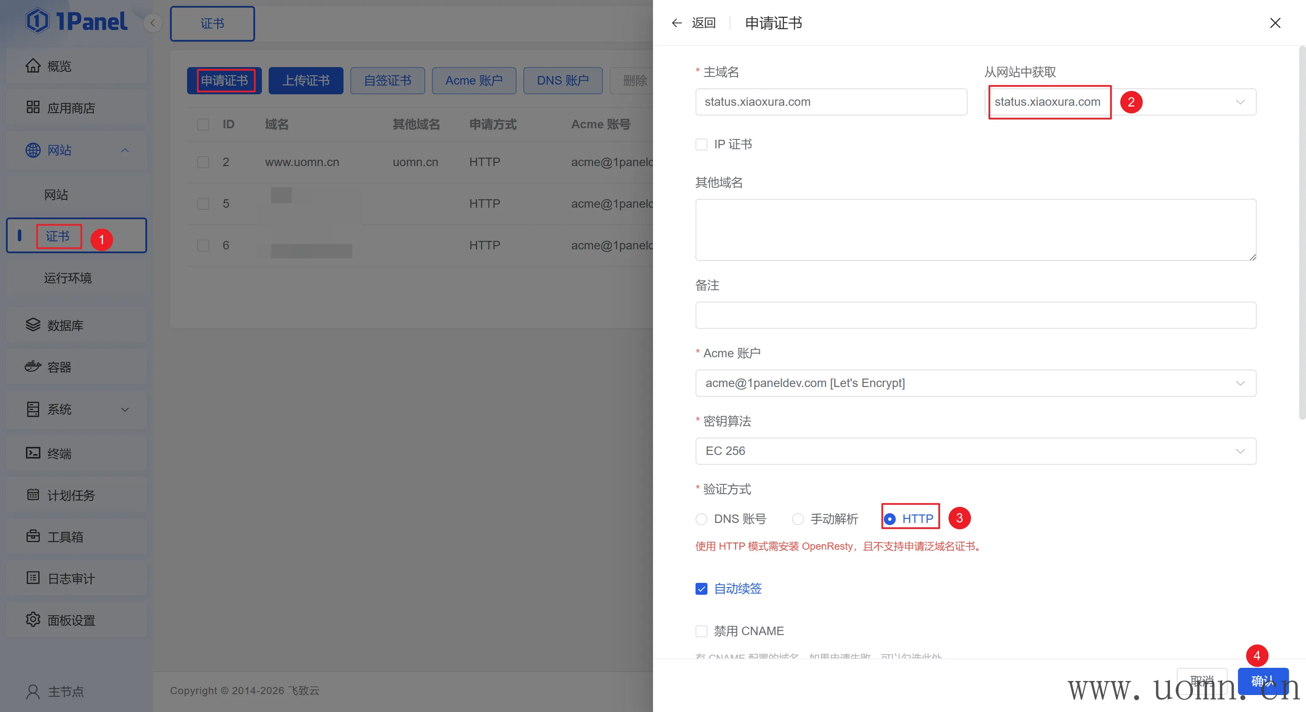
Task: Open 面板设置 via the gear icon
Action: click(33, 619)
